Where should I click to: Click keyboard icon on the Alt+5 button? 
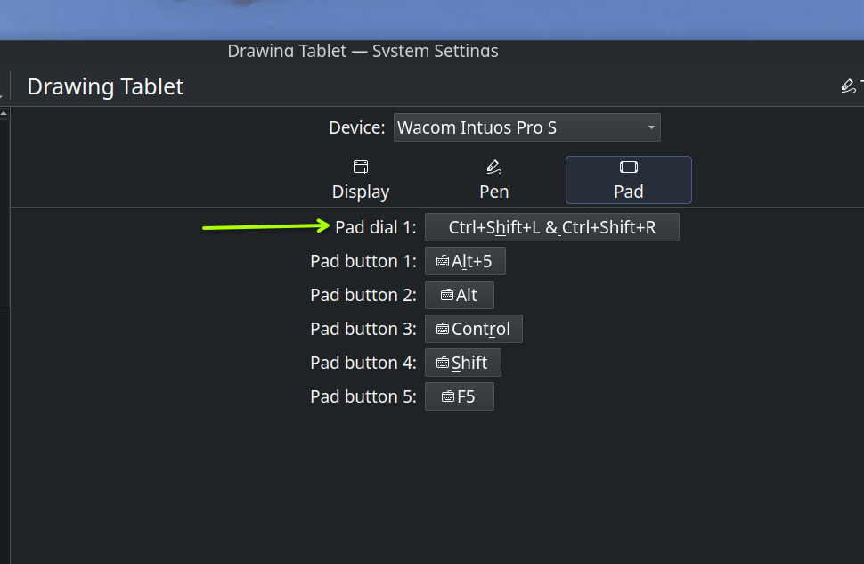pyautogui.click(x=443, y=261)
